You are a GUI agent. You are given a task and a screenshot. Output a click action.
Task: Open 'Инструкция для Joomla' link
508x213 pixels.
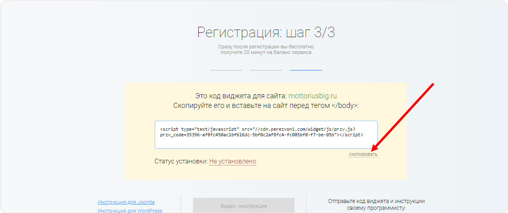pyautogui.click(x=126, y=202)
